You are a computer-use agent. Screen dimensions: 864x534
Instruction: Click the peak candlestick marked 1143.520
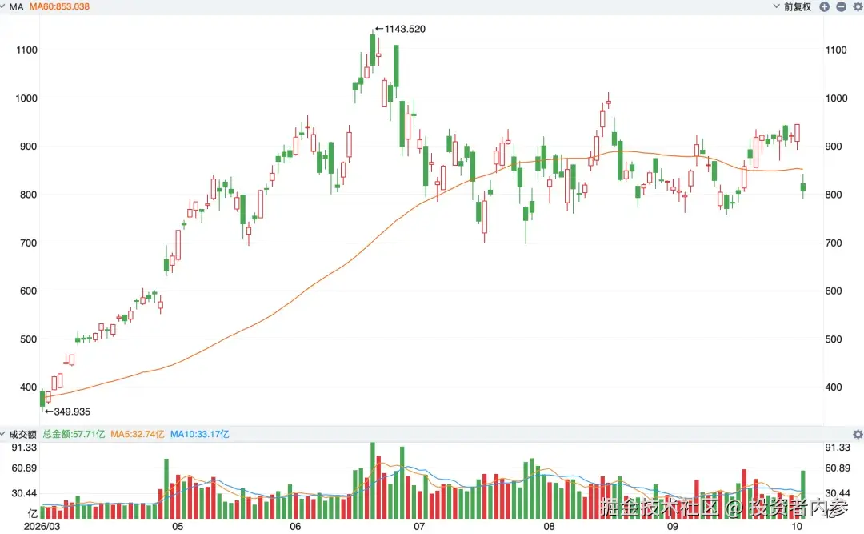click(373, 50)
